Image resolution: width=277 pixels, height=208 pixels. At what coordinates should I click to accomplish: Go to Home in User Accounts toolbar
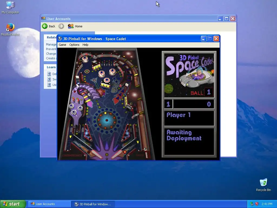click(x=75, y=26)
